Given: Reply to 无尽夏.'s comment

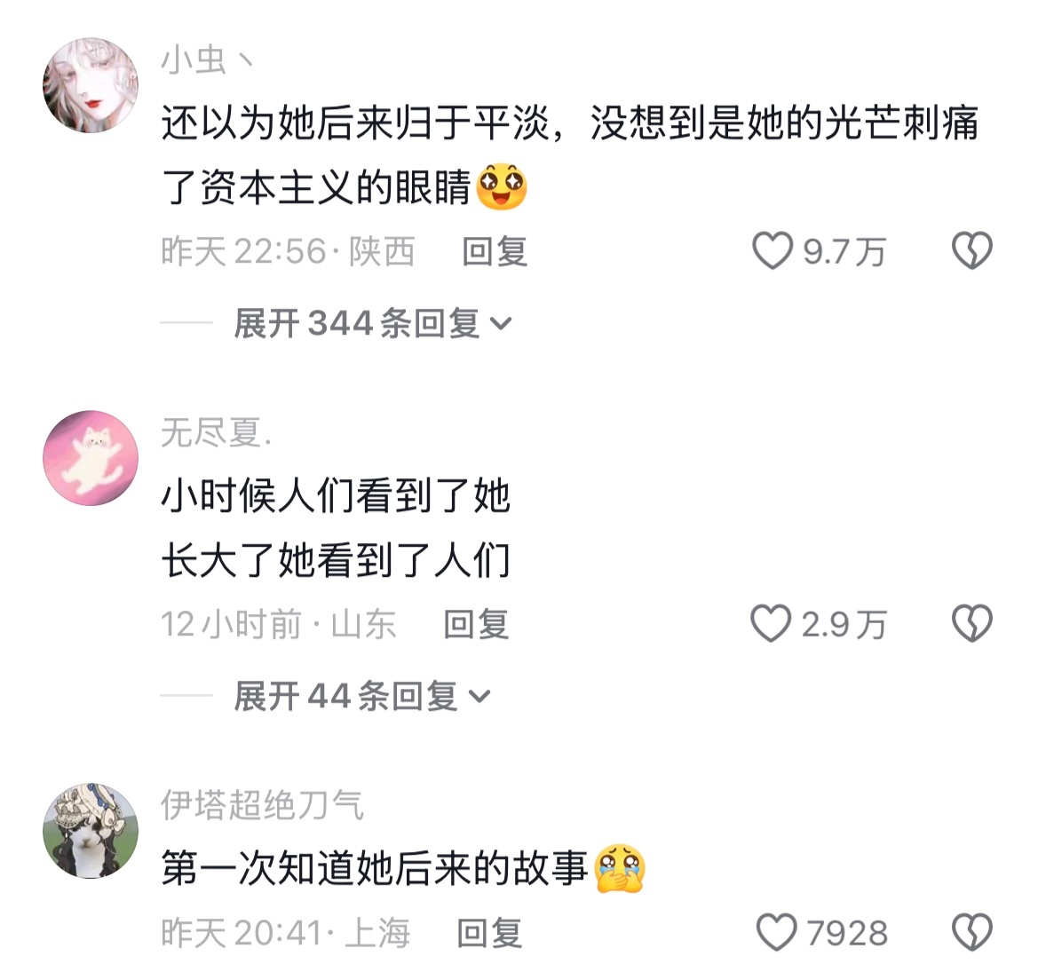Looking at the screenshot, I should pyautogui.click(x=476, y=624).
